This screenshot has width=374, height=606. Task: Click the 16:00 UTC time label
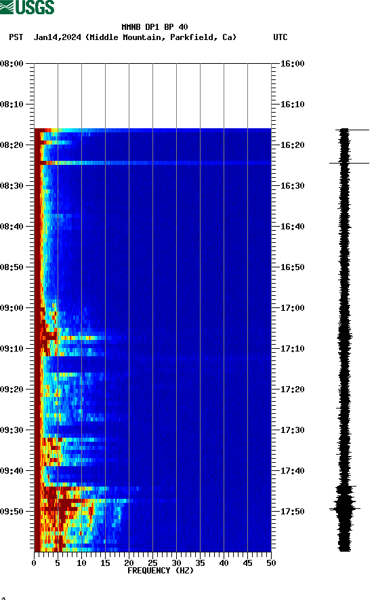[x=292, y=63]
